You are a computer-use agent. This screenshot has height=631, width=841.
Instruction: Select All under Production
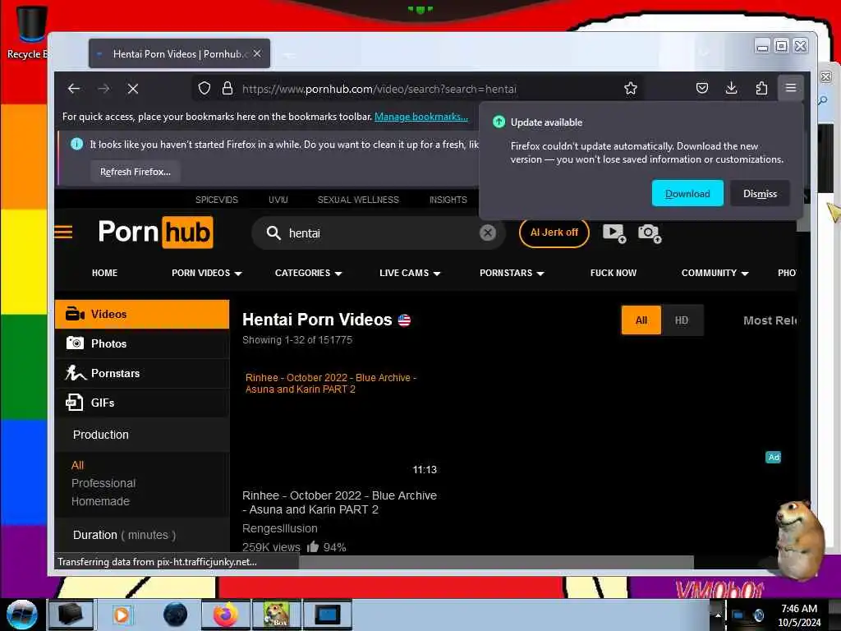click(78, 465)
